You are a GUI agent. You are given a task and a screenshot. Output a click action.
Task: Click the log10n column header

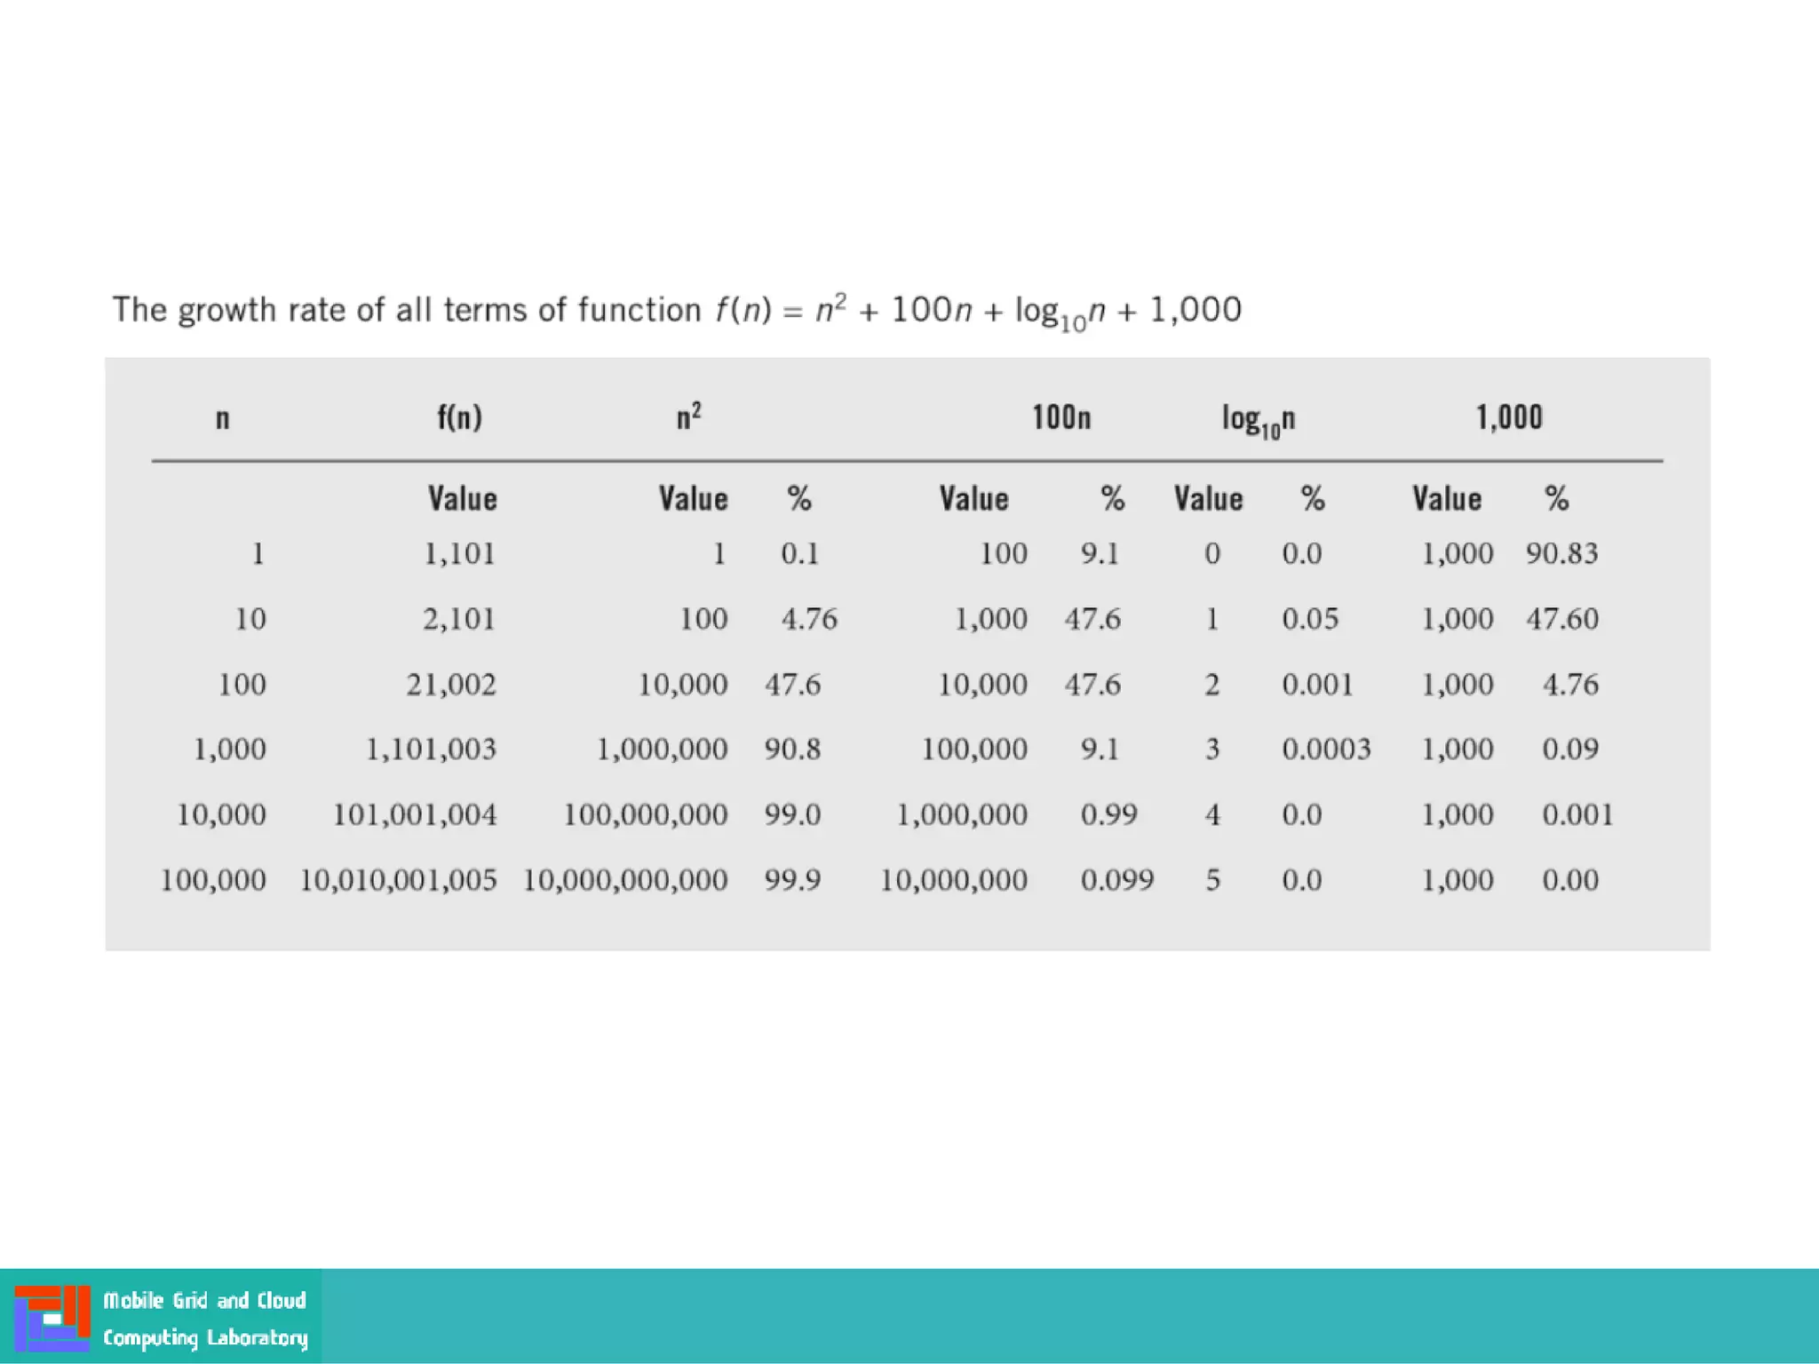pos(1258,418)
